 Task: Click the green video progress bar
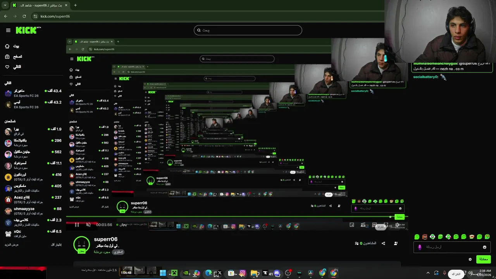pos(236,217)
